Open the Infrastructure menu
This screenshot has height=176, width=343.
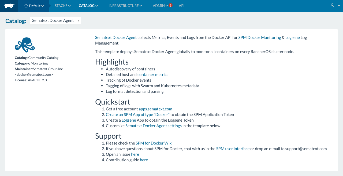point(125,6)
